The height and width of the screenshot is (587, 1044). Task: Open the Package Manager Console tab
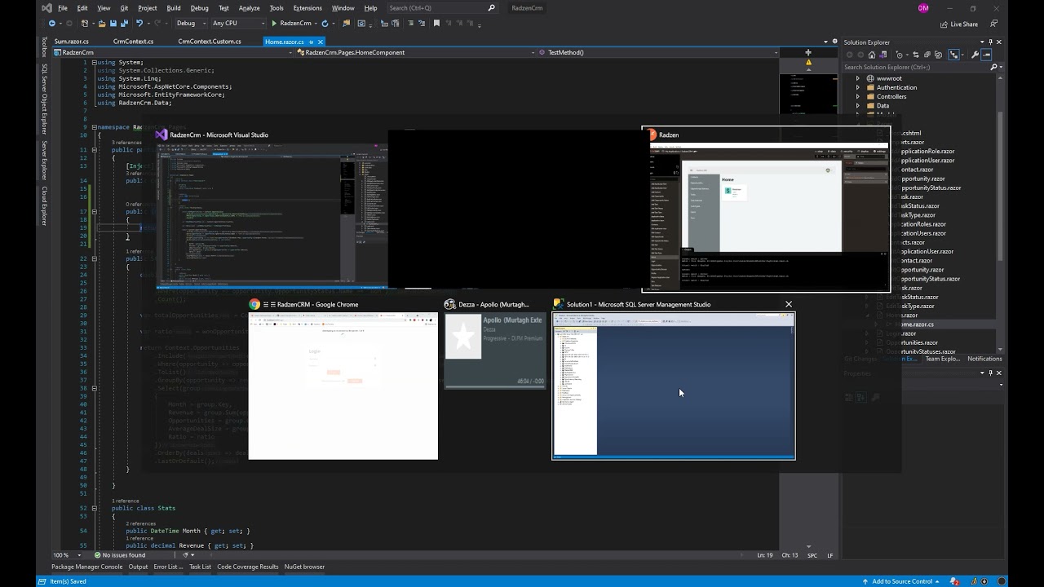tap(86, 567)
